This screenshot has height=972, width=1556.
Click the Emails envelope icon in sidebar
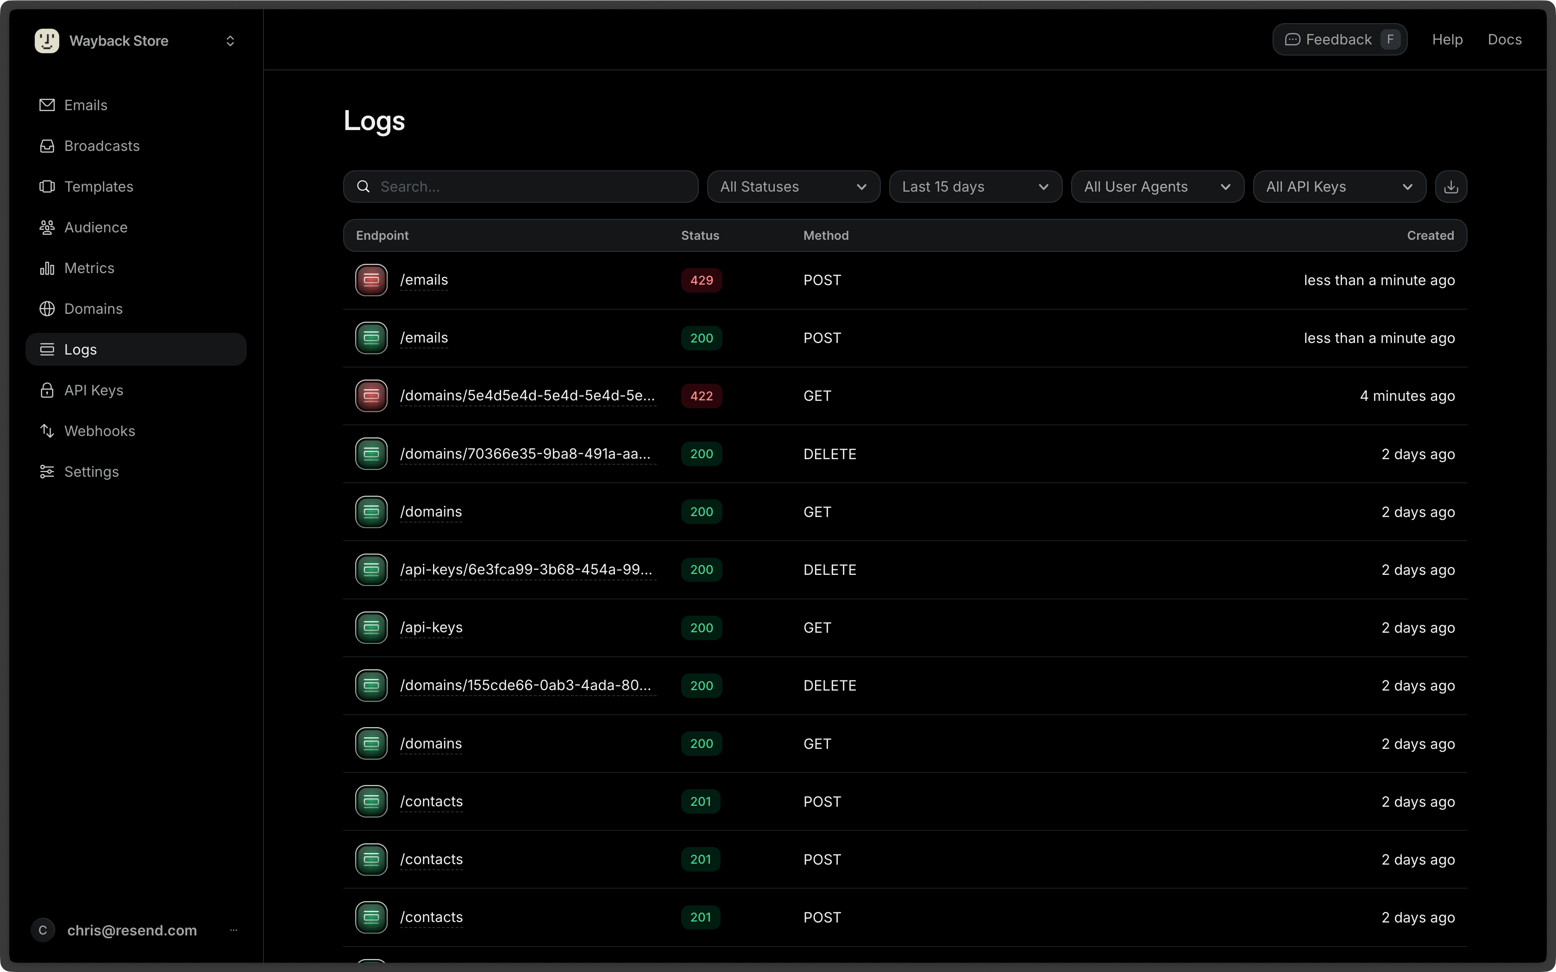click(x=47, y=105)
